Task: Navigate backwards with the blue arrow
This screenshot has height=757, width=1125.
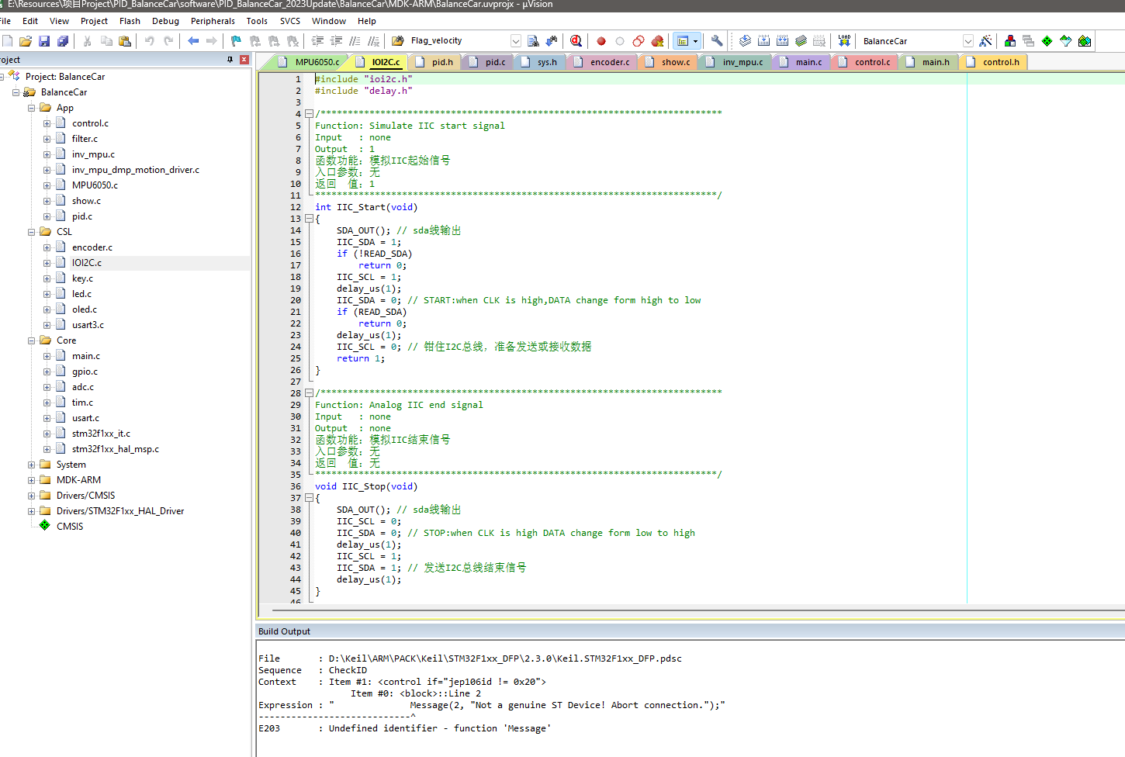Action: pos(193,41)
